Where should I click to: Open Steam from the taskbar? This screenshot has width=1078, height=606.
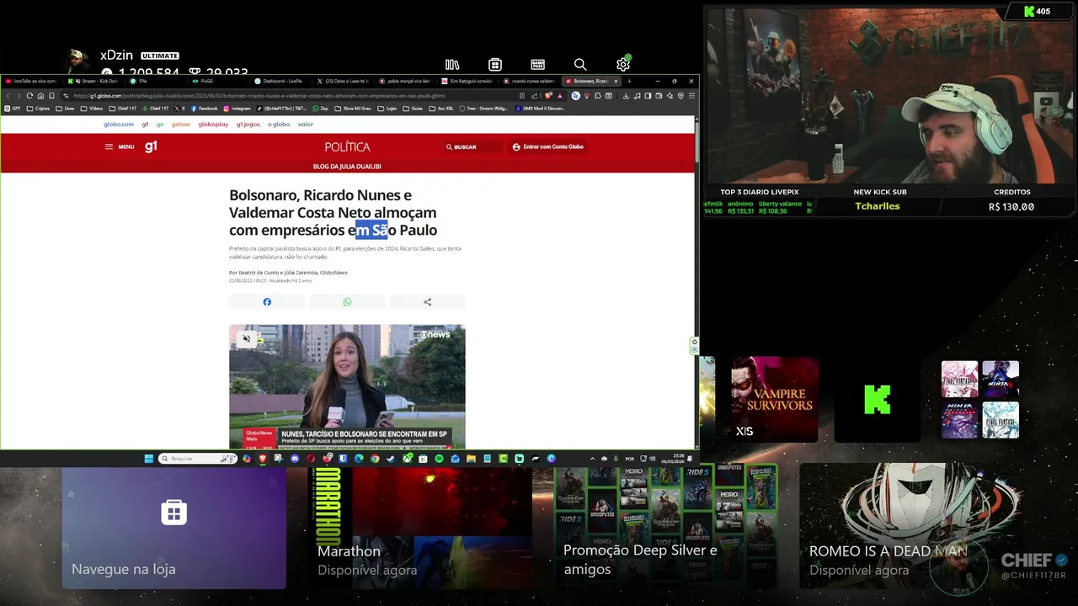[x=391, y=459]
